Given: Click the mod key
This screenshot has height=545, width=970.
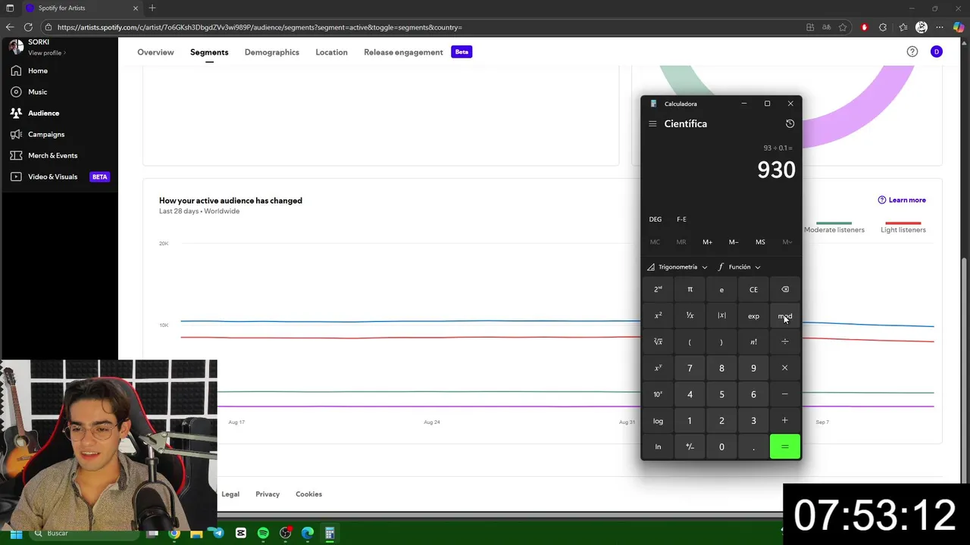Looking at the screenshot, I should click(785, 316).
